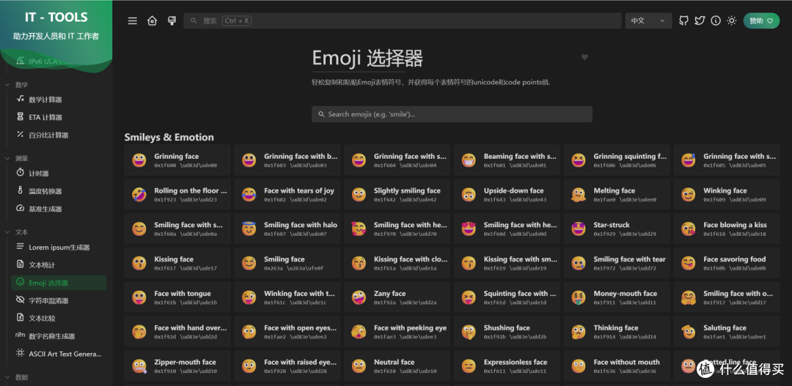Open 百分比计算器 in the sidebar

click(59, 136)
